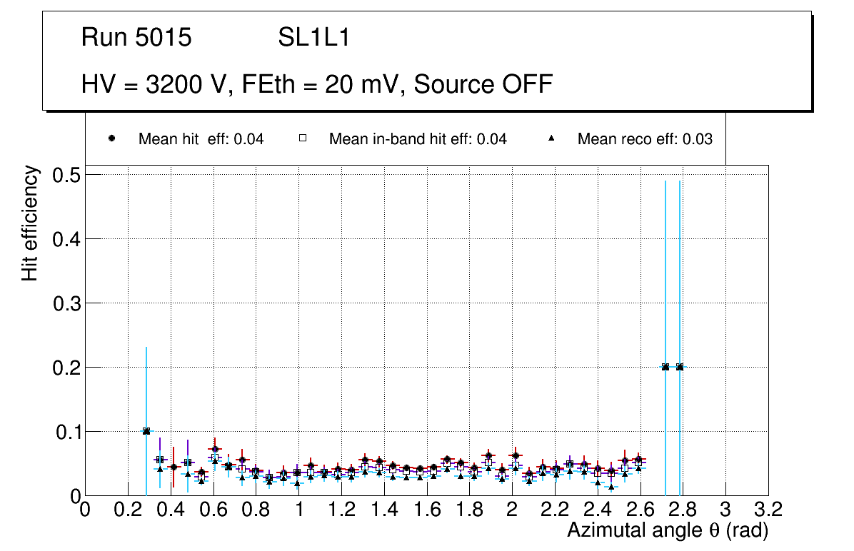Select the rightmost data point at 0.2 efficiency
Image resolution: width=854 pixels, height=551 pixels.
click(680, 367)
